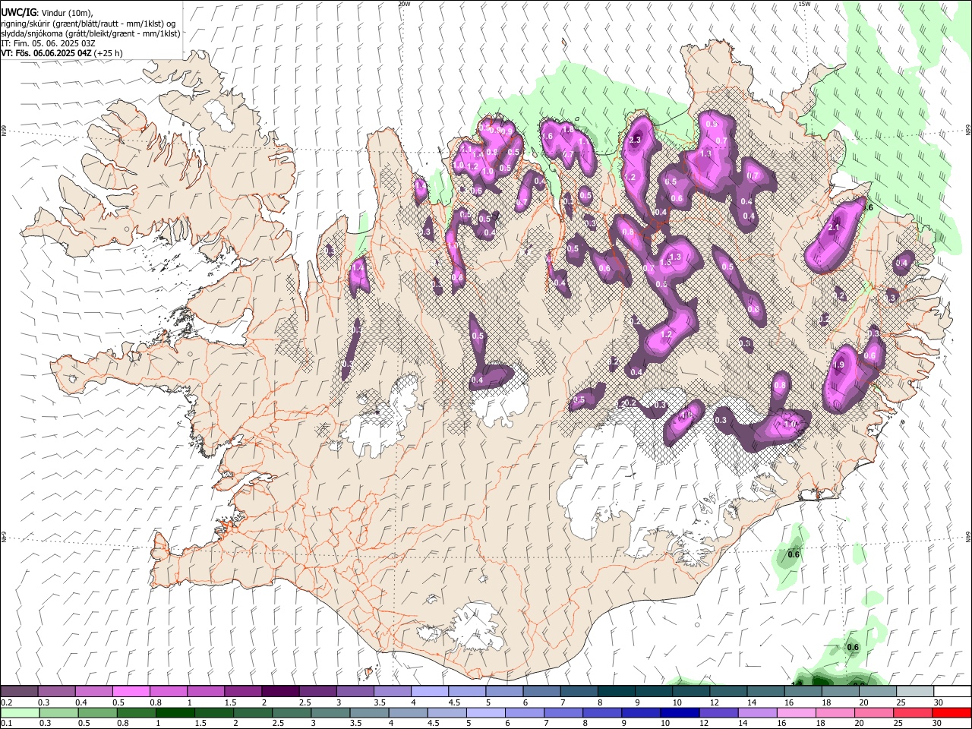This screenshot has width=972, height=729.
Task: Select dark teal upper swatch between 8 and 9
Action: point(616,691)
